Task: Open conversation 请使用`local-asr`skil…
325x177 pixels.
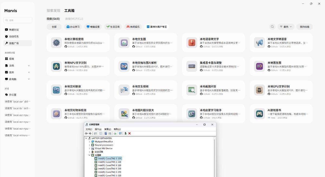Action: 18,102
